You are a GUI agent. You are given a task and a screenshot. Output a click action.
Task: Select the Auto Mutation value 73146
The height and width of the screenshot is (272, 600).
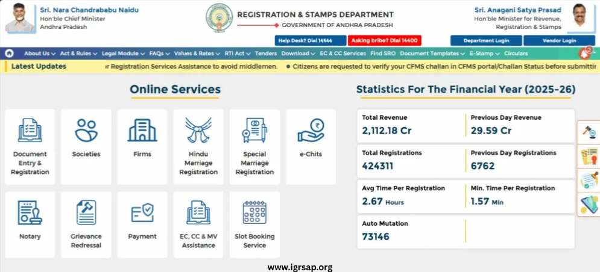pyautogui.click(x=376, y=237)
